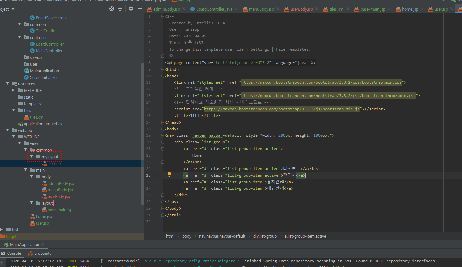Collapse the tiles folder
The image size is (462, 267).
(x=14, y=110)
